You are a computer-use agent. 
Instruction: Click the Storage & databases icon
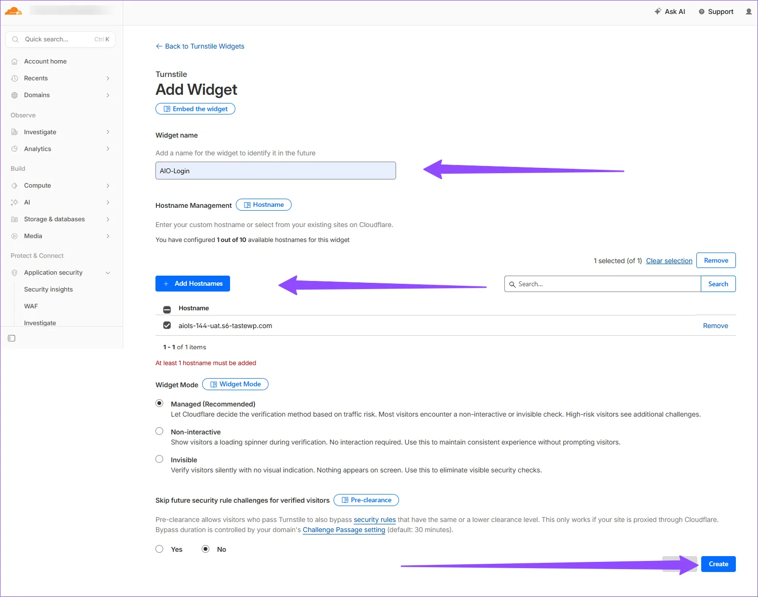click(x=14, y=219)
